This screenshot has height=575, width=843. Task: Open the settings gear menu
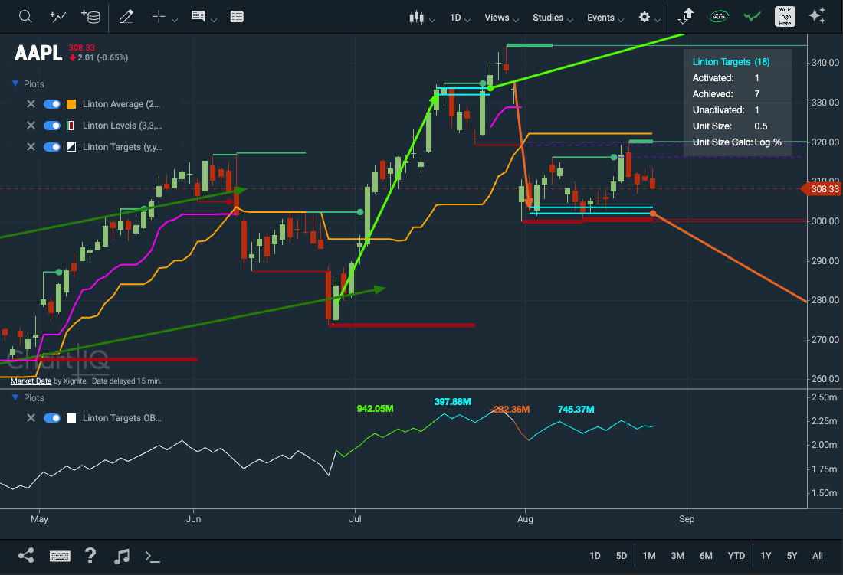point(644,17)
